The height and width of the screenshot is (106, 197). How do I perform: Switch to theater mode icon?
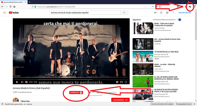point(122,82)
